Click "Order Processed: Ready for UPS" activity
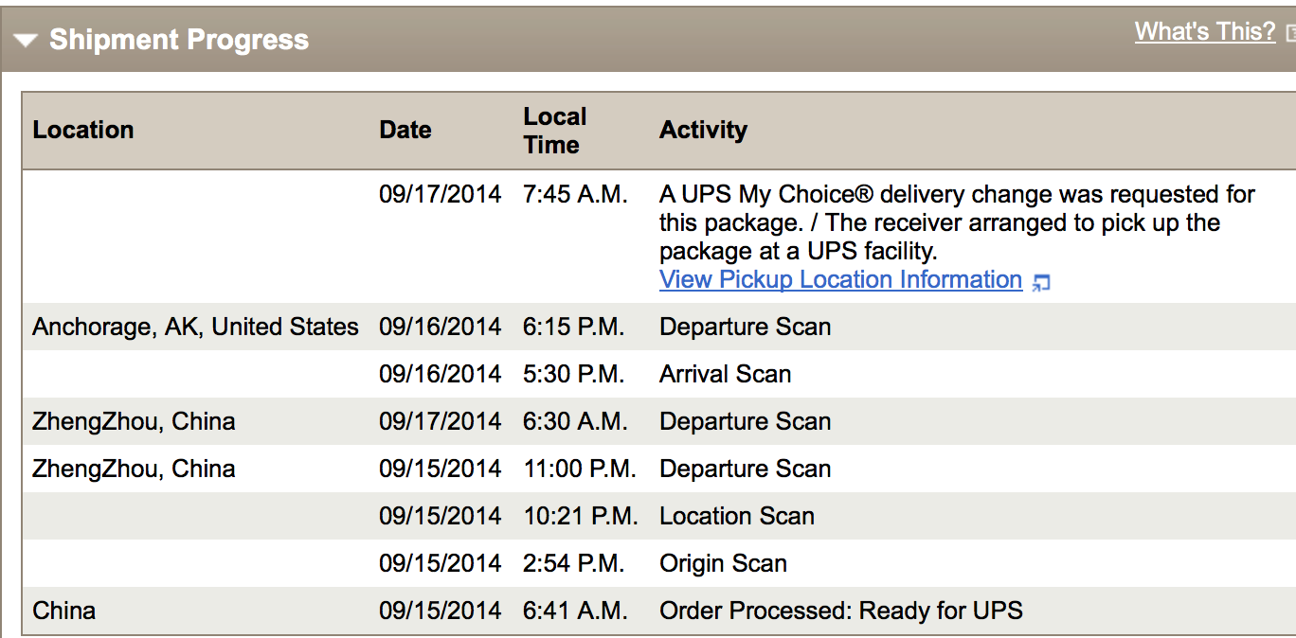Screen dimensions: 1296x638 tap(840, 611)
